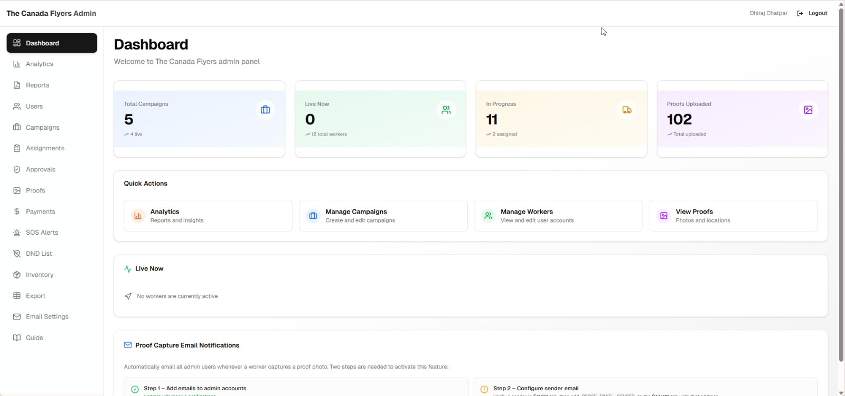The image size is (845, 396).
Task: Go to Reports in the sidebar
Action: [x=52, y=85]
